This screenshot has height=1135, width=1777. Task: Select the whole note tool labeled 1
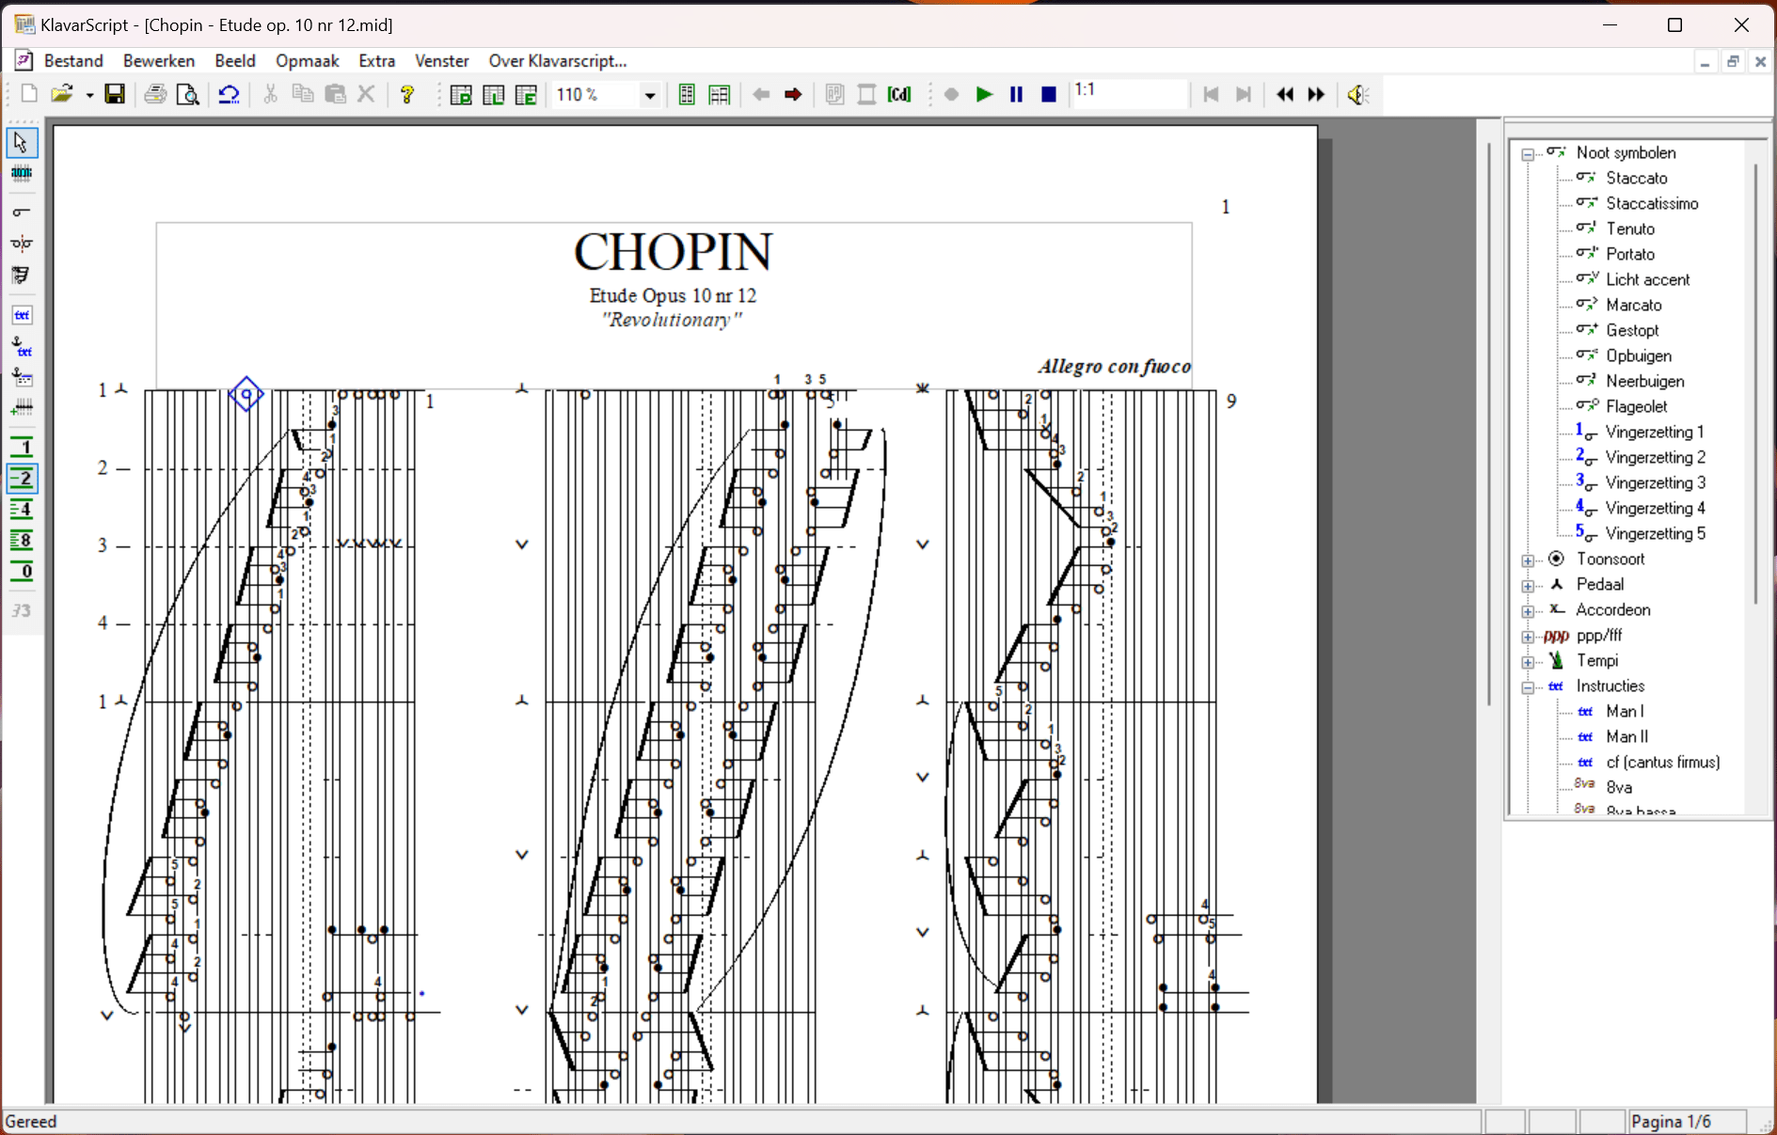tap(23, 447)
